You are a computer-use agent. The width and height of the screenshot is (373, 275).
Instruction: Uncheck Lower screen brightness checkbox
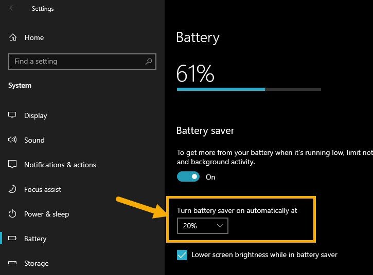click(x=182, y=255)
